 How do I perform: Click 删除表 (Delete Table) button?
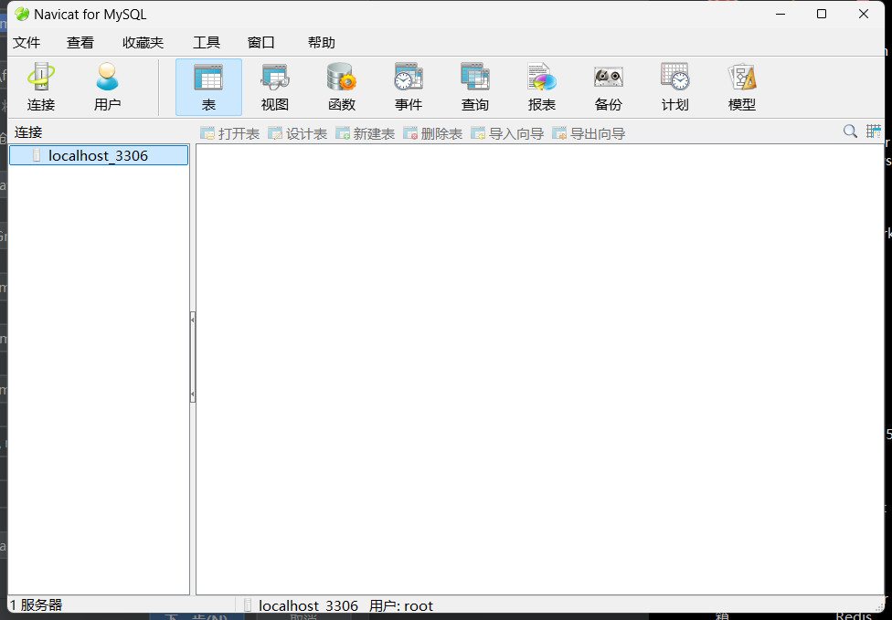coord(433,133)
